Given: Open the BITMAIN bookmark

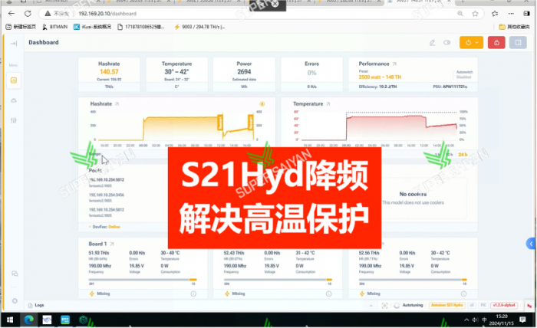Looking at the screenshot, I should (x=54, y=27).
